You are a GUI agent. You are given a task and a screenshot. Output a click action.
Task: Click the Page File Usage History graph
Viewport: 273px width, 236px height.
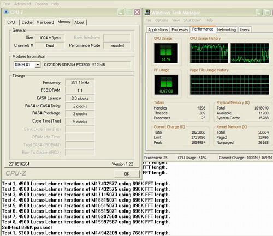[x=229, y=84]
